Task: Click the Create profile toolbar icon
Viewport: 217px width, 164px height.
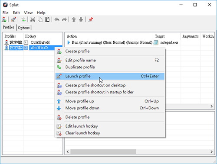Action: (x=4, y=19)
